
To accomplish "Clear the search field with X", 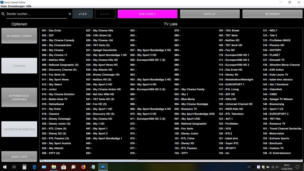I will coord(70,14).
